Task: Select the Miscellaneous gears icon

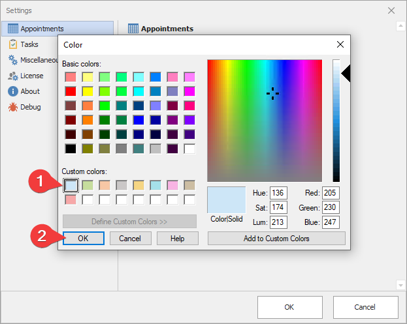Action: pyautogui.click(x=12, y=60)
